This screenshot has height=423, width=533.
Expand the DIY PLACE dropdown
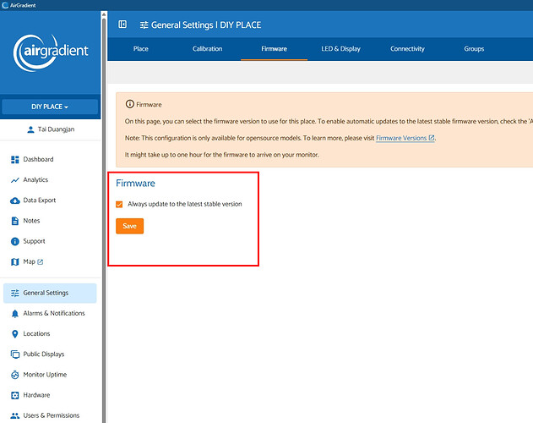tap(50, 107)
